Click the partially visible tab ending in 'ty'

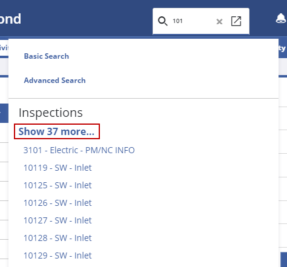pos(283,48)
